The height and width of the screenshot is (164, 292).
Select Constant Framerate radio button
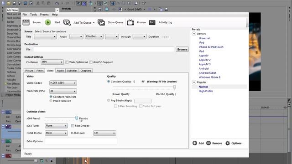[51, 97]
